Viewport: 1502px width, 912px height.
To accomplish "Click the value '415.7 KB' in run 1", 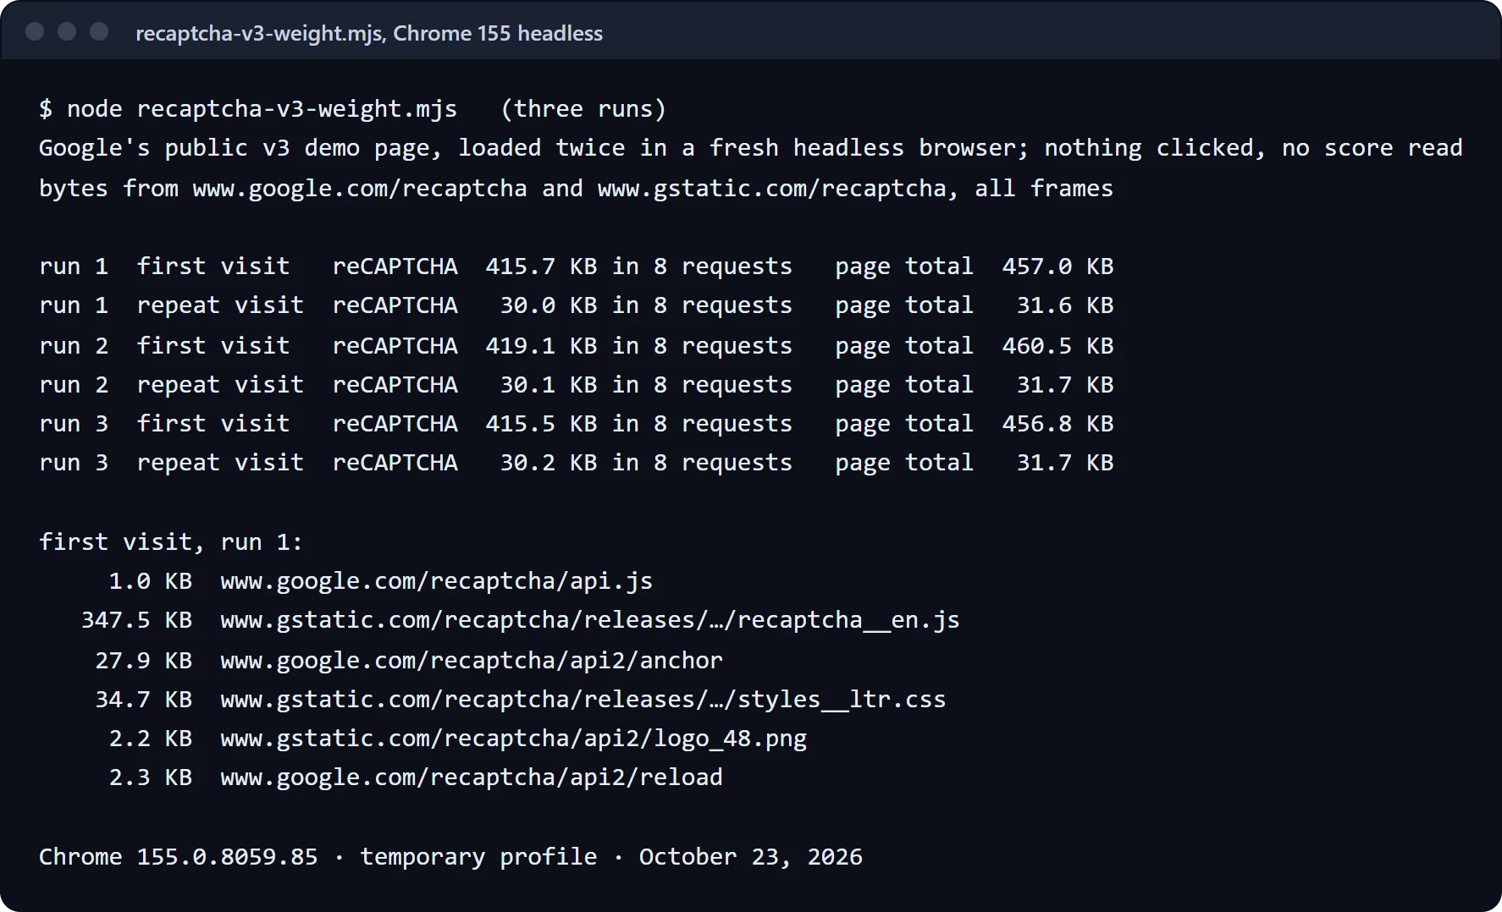I will (x=541, y=266).
